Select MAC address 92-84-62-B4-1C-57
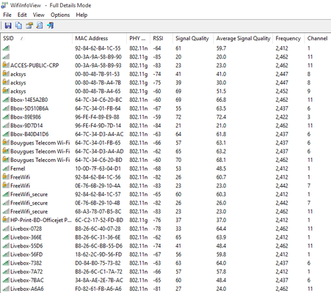 pyautogui.click(x=98, y=194)
